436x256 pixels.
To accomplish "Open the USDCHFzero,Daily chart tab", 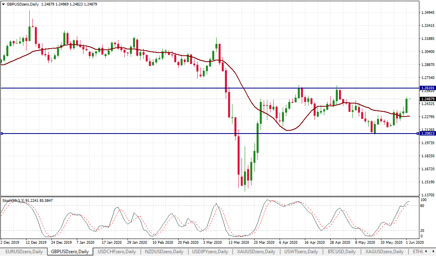I will (117, 252).
